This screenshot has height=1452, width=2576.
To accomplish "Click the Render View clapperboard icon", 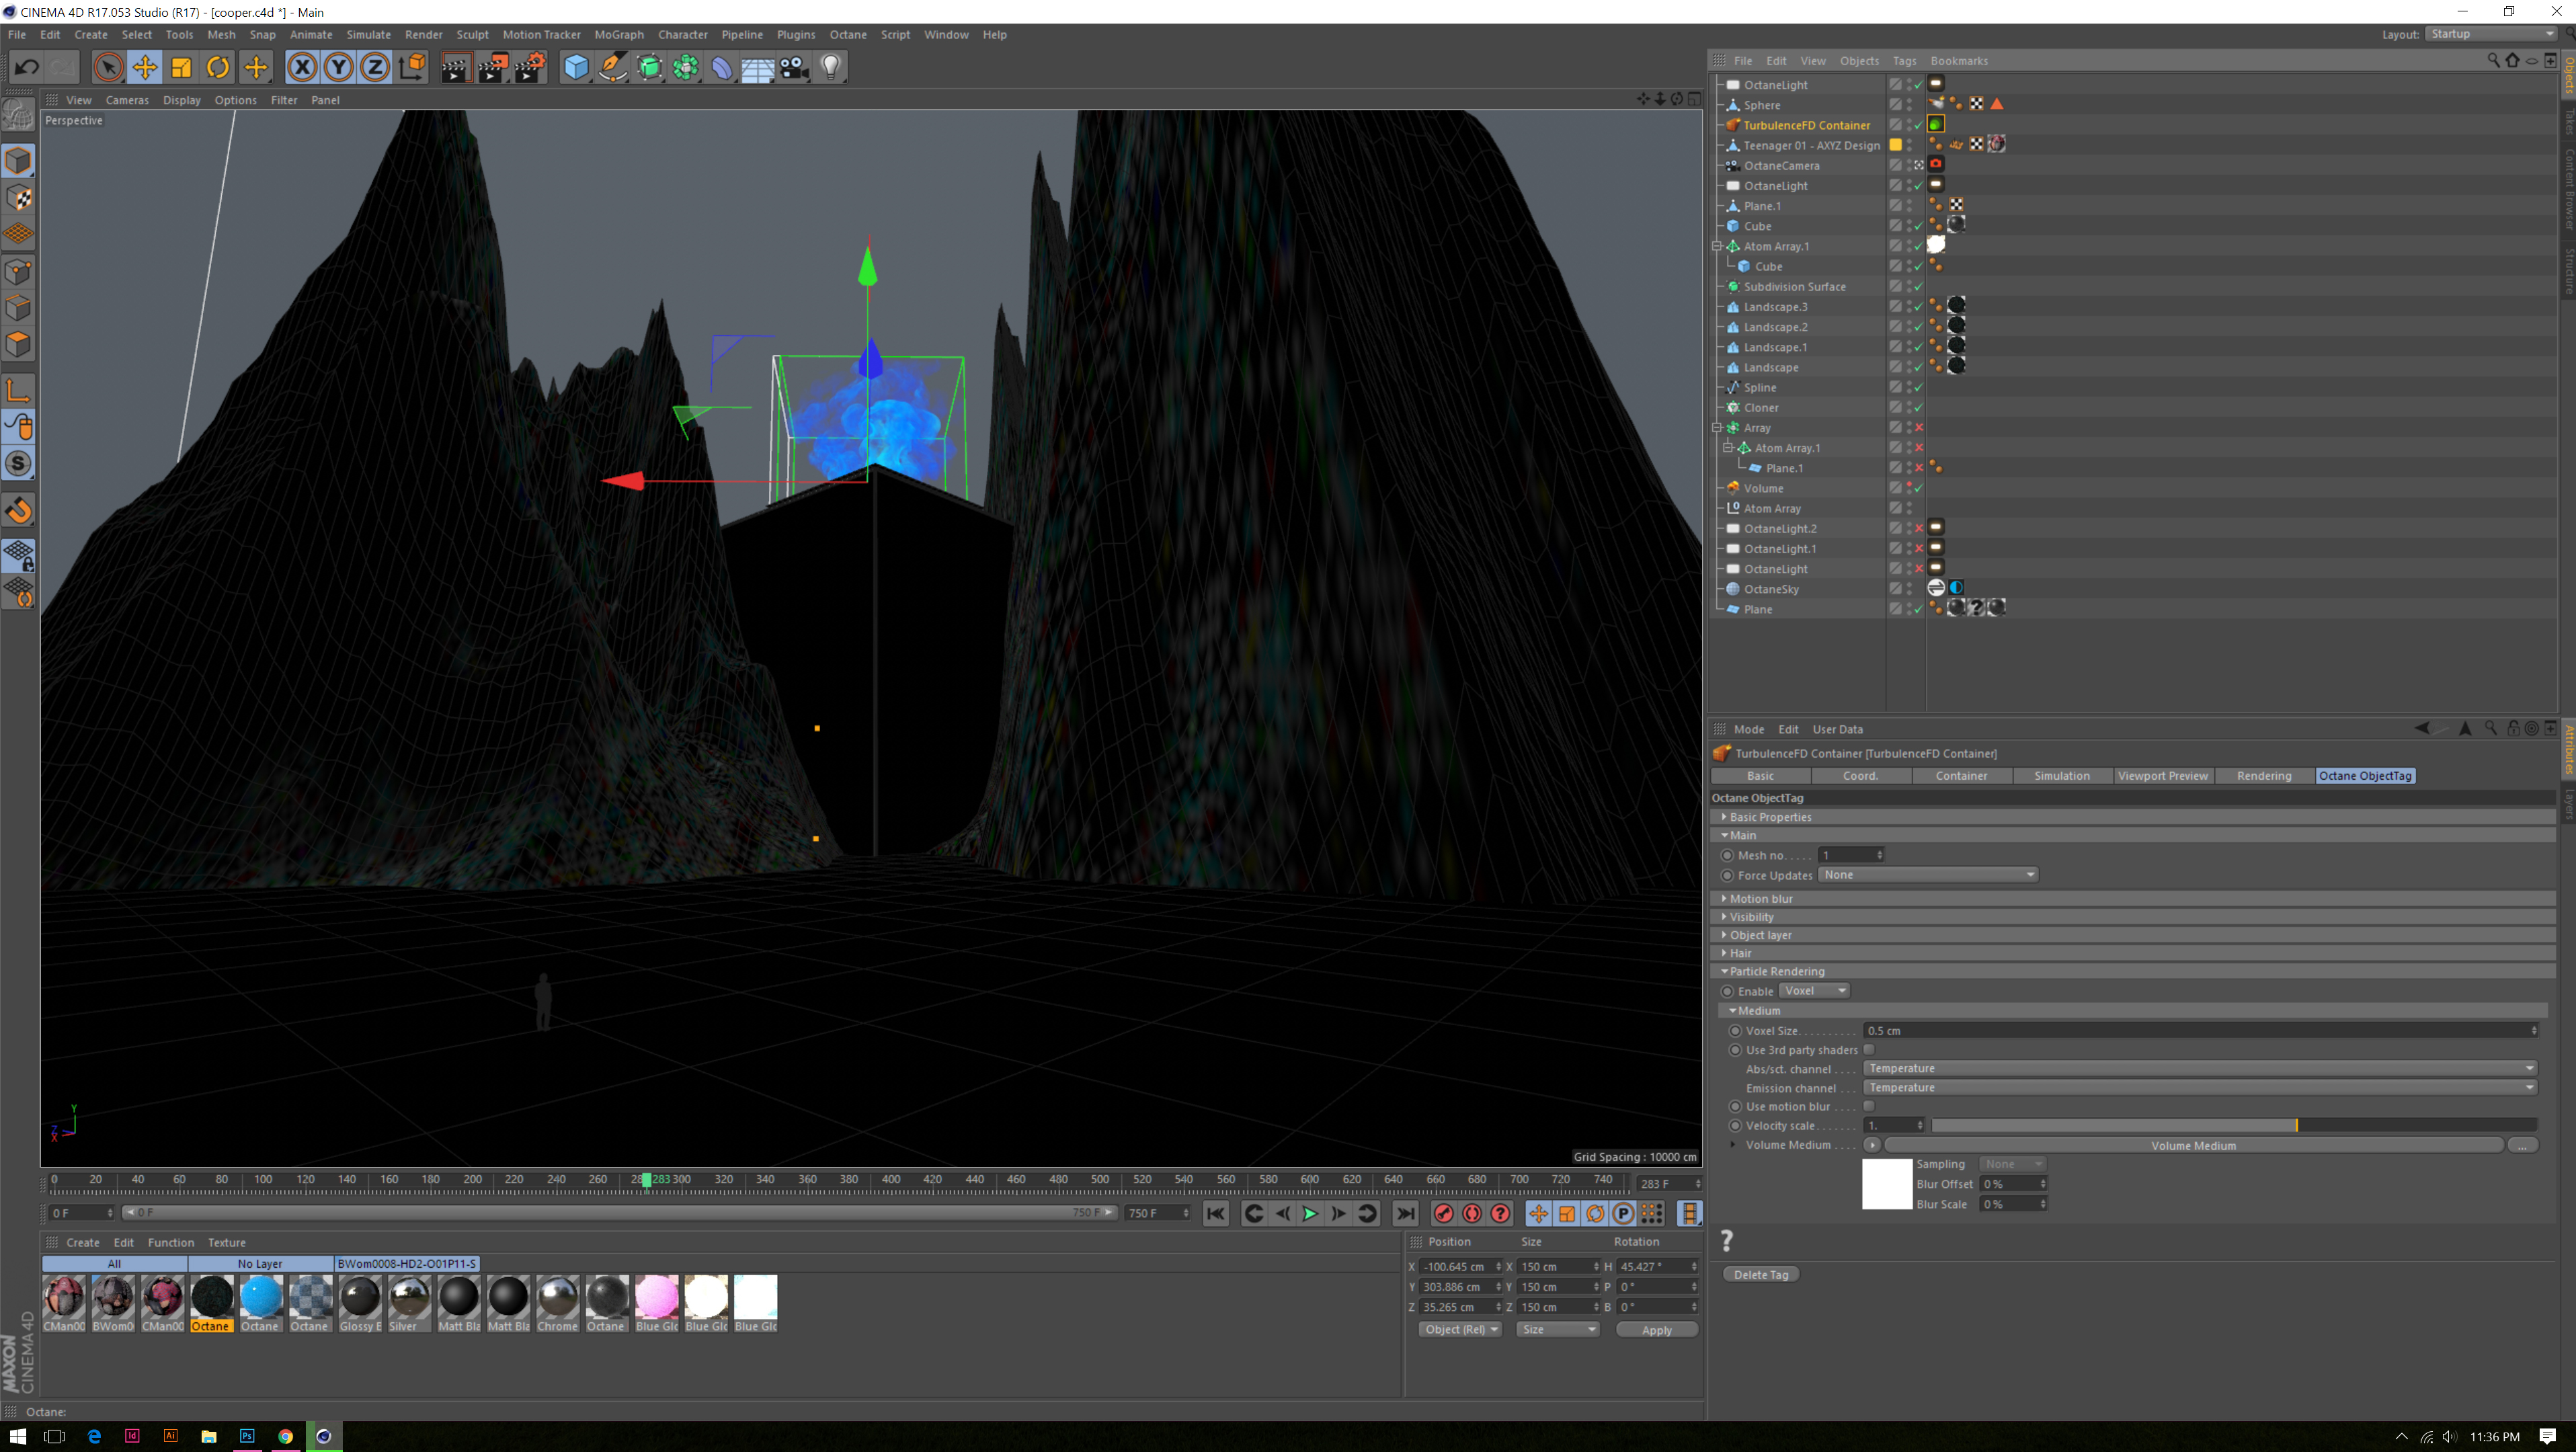I will (x=455, y=67).
